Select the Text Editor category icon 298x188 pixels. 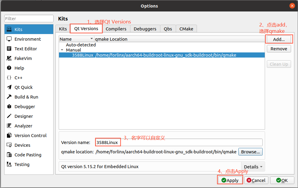(x=9, y=49)
